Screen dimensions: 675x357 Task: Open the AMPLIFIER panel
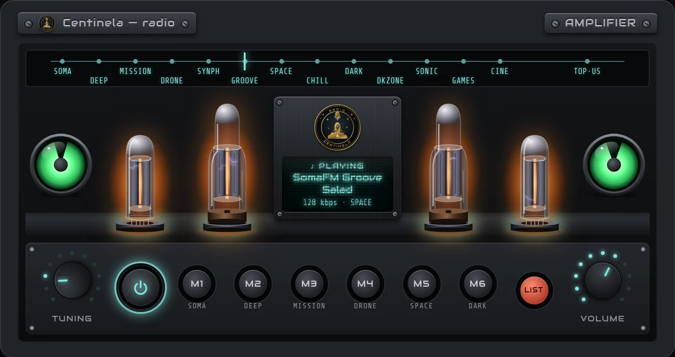(601, 23)
